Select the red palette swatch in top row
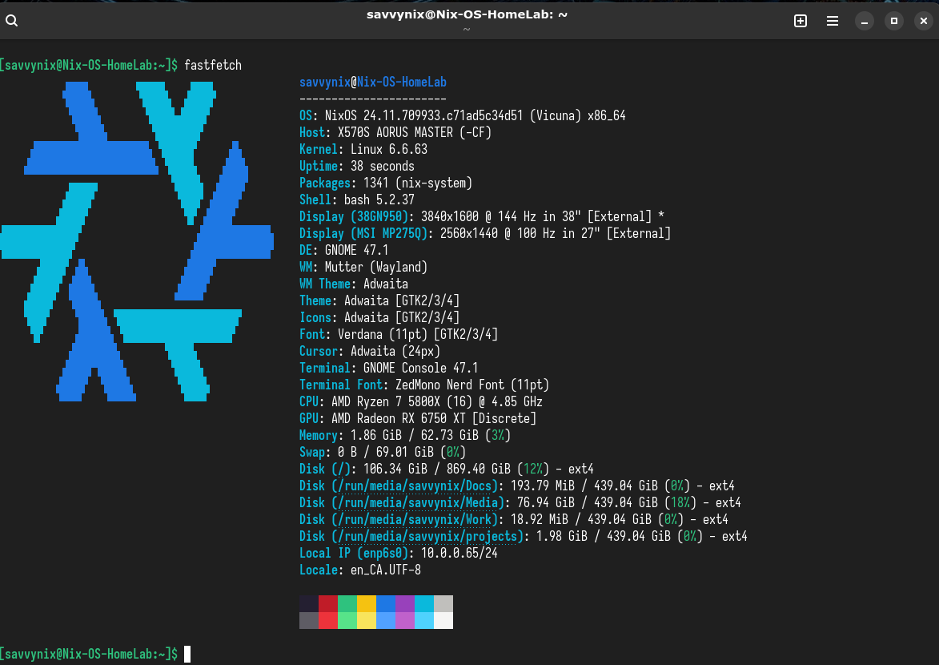Screen dimensions: 939x665 point(328,603)
